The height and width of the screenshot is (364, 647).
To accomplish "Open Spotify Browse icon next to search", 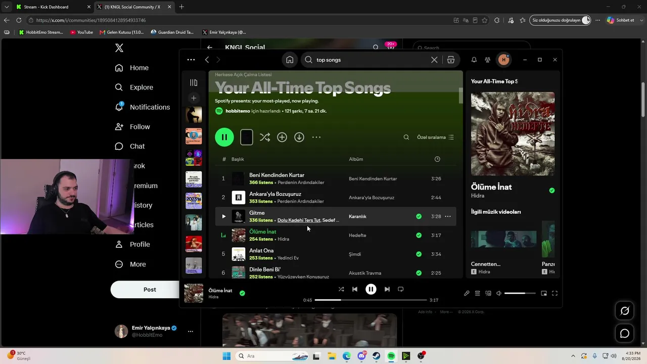I will pos(451,60).
